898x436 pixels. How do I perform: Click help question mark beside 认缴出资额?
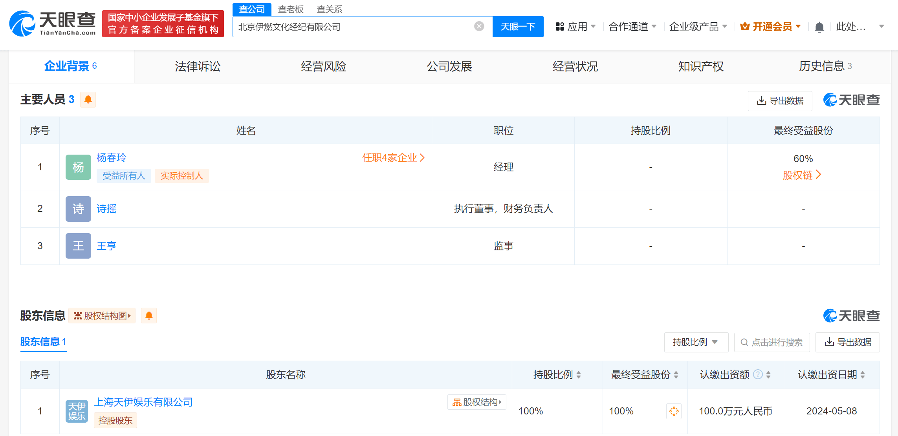pyautogui.click(x=758, y=374)
